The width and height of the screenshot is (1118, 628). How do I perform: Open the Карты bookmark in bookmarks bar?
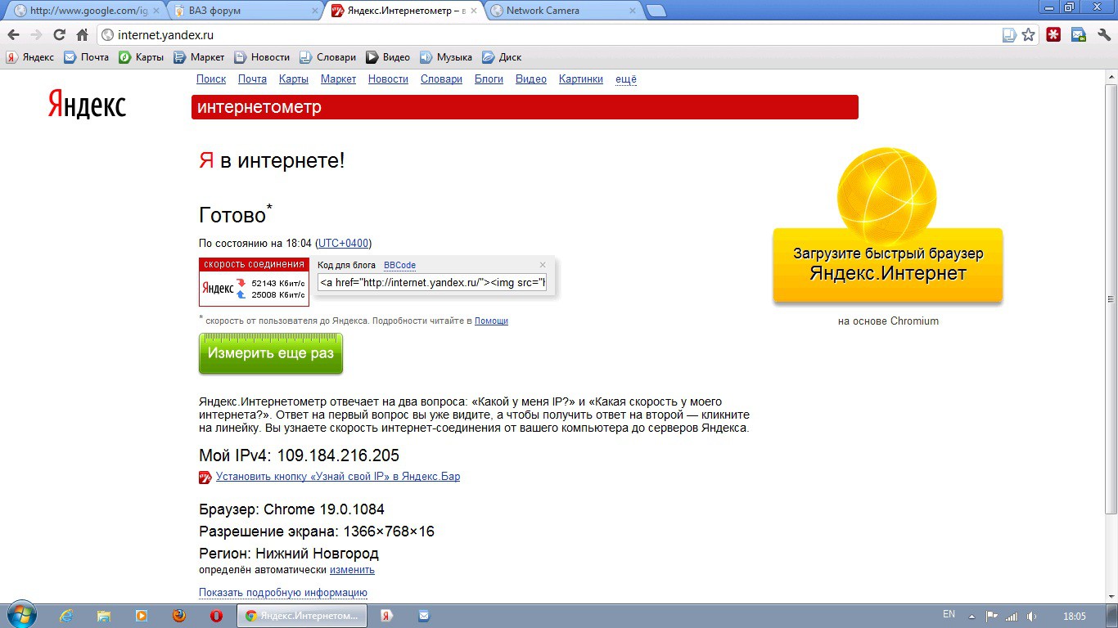pyautogui.click(x=142, y=57)
